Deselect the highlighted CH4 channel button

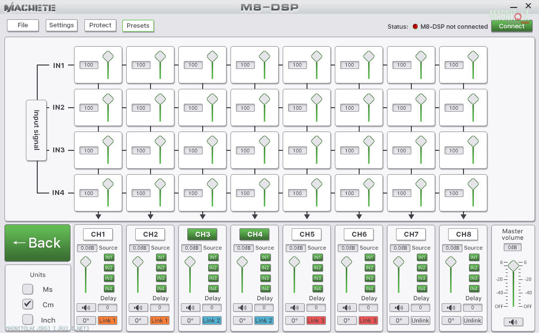tap(255, 234)
